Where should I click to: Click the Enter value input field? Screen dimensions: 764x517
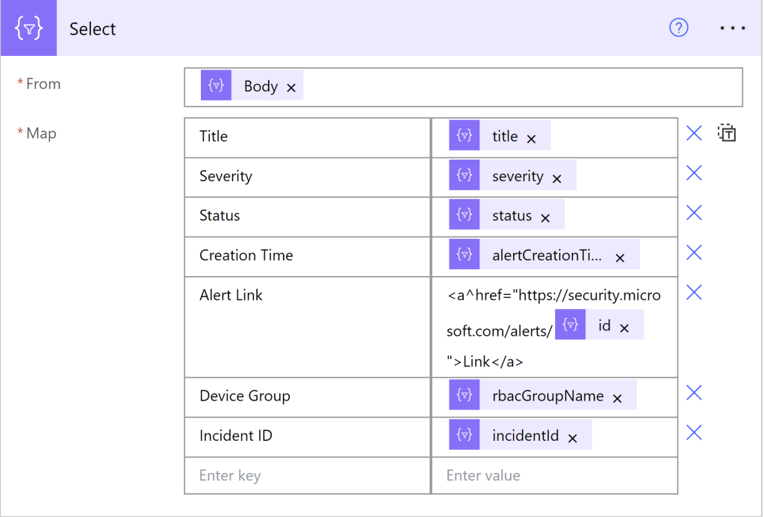(x=553, y=476)
